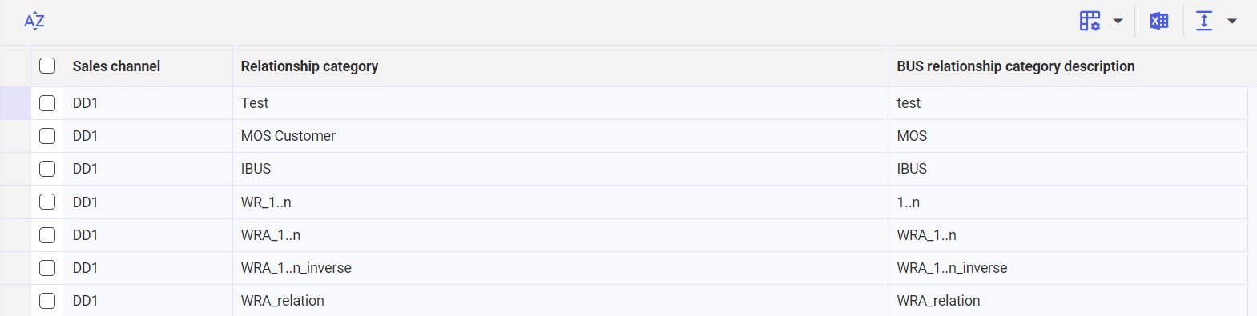1257x316 pixels.
Task: Tick the checkbox for IBUS row
Action: click(x=47, y=169)
